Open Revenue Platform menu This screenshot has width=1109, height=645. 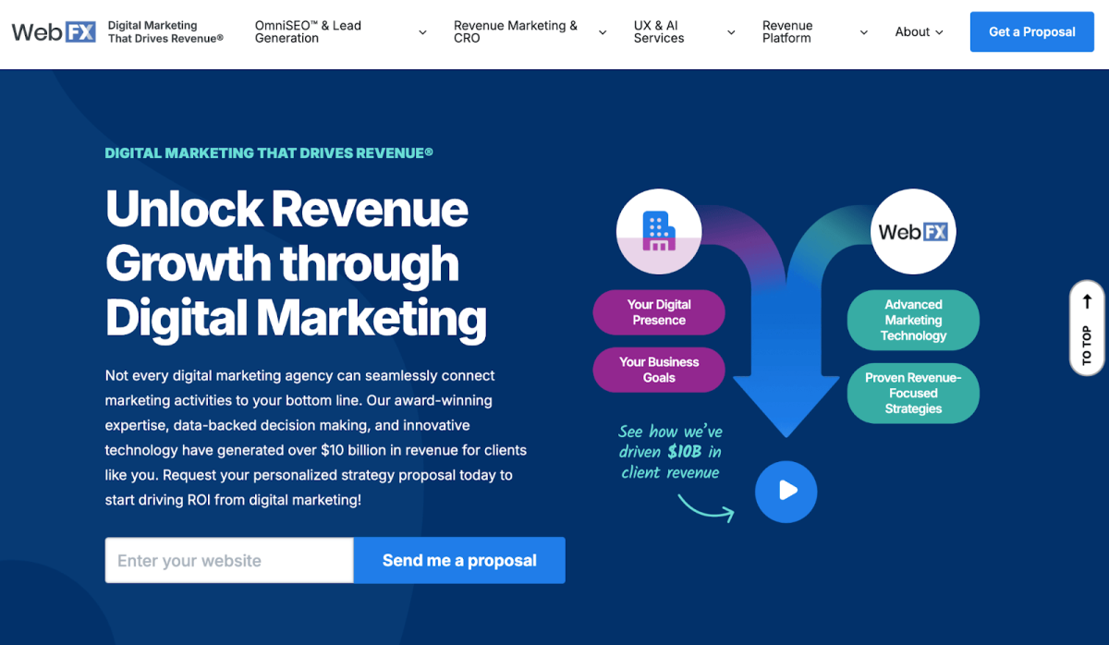click(x=787, y=31)
